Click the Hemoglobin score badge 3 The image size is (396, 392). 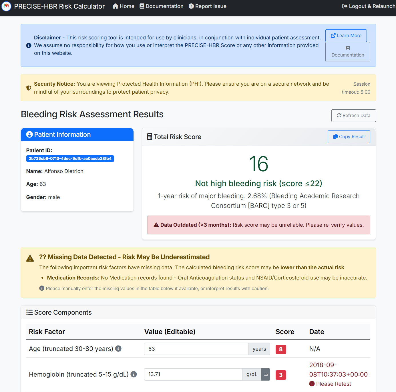point(281,375)
